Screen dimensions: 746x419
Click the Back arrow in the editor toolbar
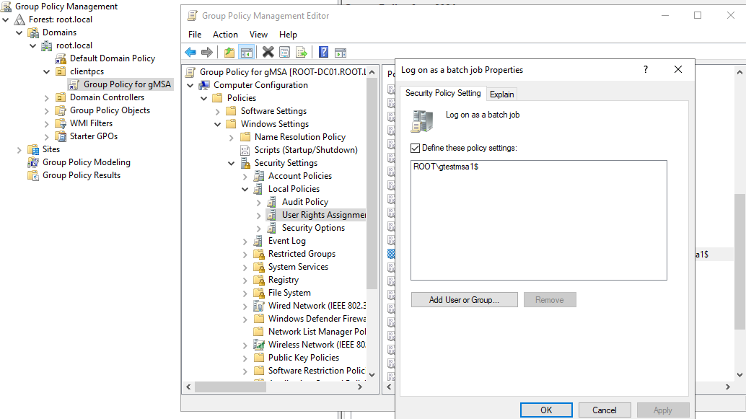coord(190,51)
